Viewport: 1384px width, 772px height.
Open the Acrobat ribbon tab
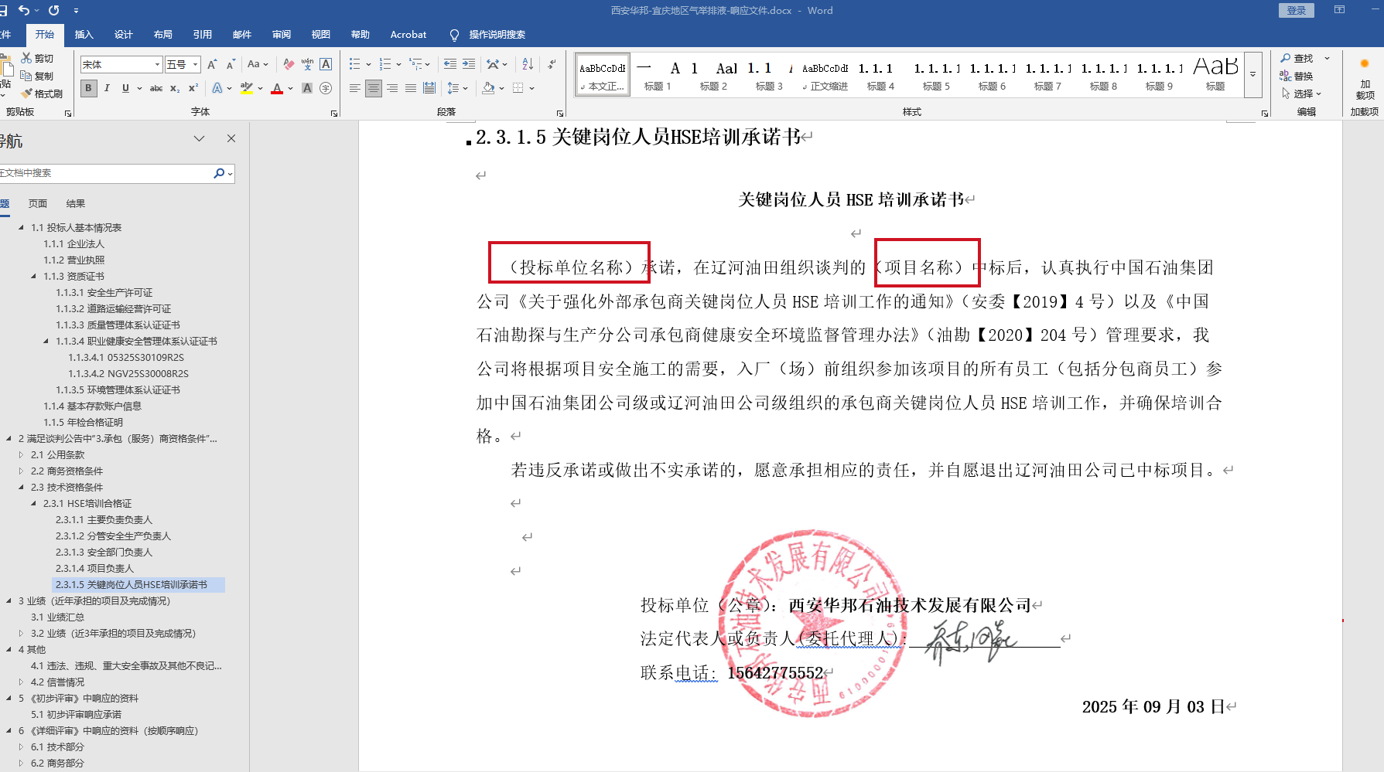pos(408,35)
